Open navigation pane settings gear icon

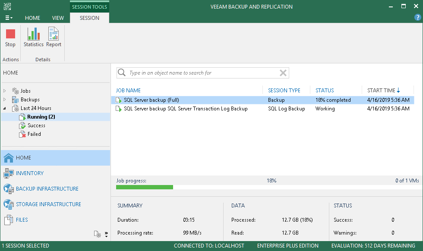coord(97,234)
